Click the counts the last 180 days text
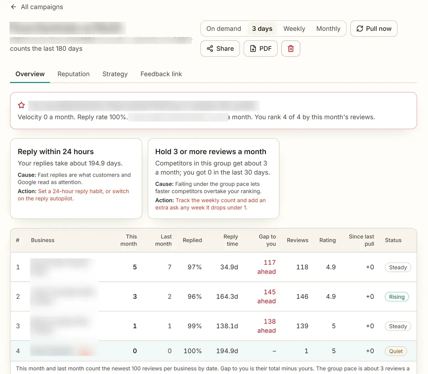This screenshot has height=374, width=428. [x=46, y=49]
